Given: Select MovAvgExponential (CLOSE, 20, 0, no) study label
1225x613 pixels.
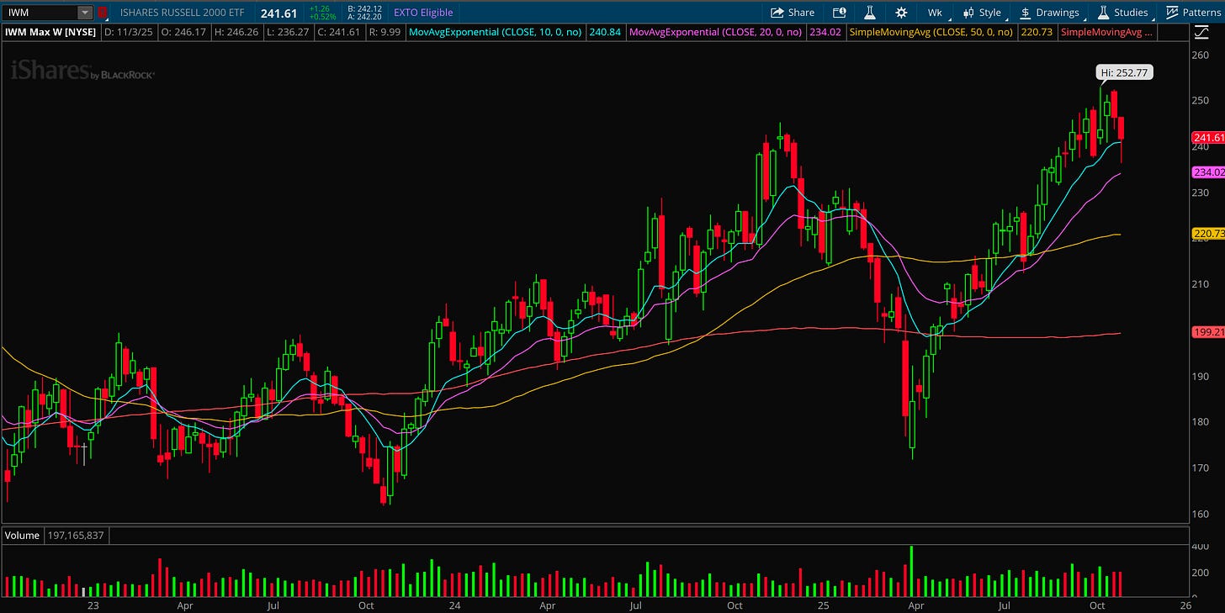Looking at the screenshot, I should click(717, 33).
